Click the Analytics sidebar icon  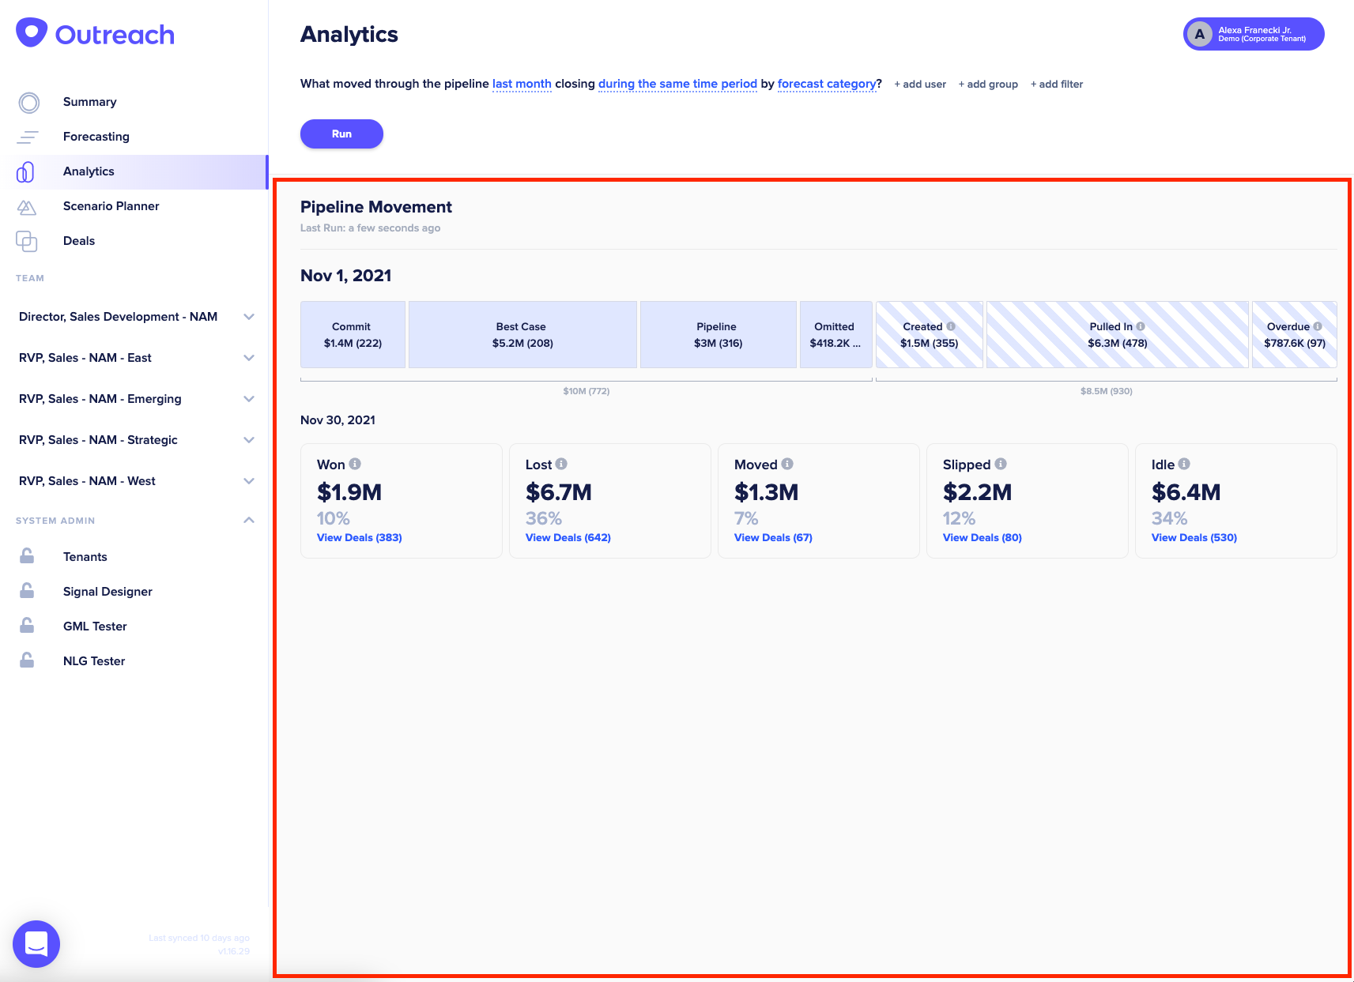(25, 171)
